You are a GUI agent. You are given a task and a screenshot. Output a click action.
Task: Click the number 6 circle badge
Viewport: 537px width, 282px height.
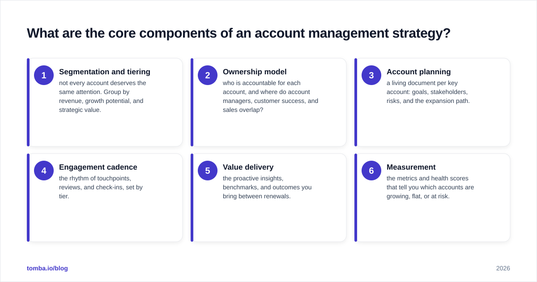[371, 171]
